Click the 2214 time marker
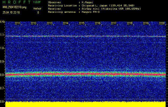Viewport: 168px width, 107px height. click(x=66, y=23)
